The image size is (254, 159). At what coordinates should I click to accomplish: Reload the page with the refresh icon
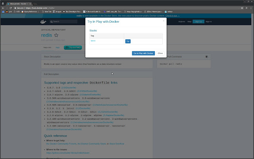click(x=11, y=8)
